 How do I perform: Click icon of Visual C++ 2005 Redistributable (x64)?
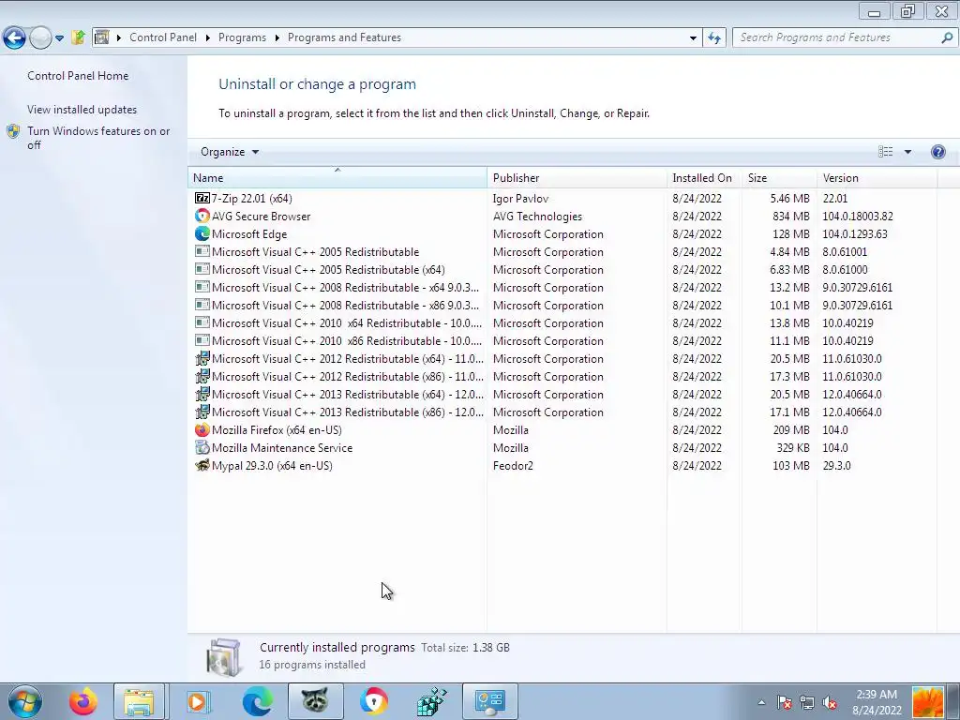point(202,269)
